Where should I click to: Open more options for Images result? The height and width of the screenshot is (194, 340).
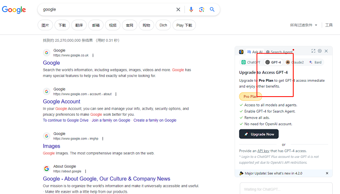click(x=103, y=139)
